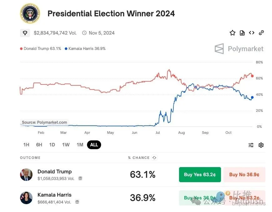Viewport: 272px width, 212px height.
Task: Click gift icon beside Harris volume
Action: [x=77, y=202]
